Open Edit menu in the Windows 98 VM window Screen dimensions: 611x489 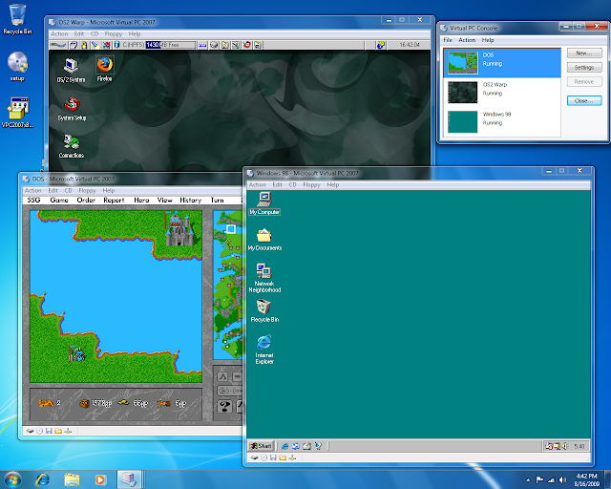[x=278, y=185]
